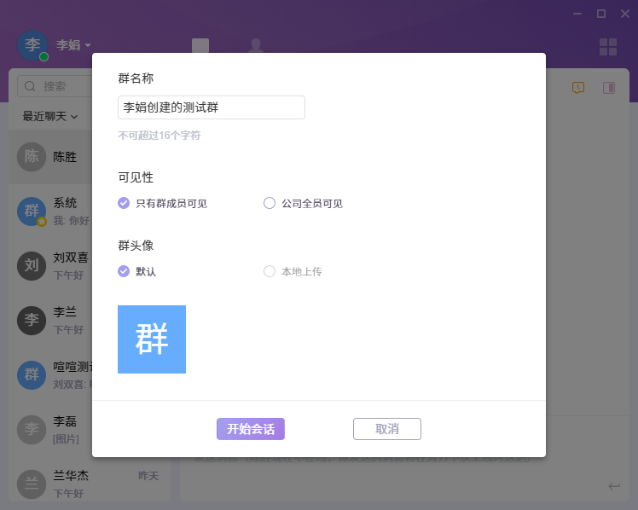Click the blue 群 avatar preview
The width and height of the screenshot is (638, 510).
152,339
